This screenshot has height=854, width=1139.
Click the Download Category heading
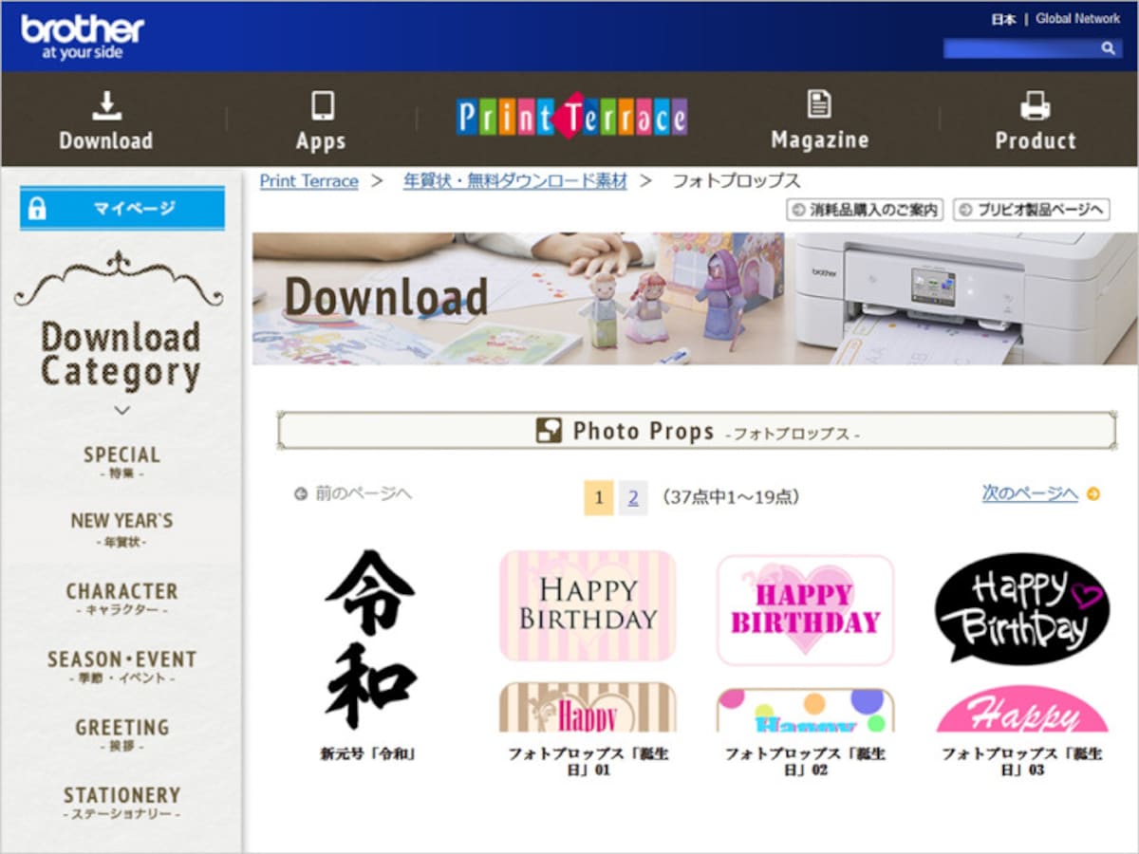pyautogui.click(x=121, y=355)
